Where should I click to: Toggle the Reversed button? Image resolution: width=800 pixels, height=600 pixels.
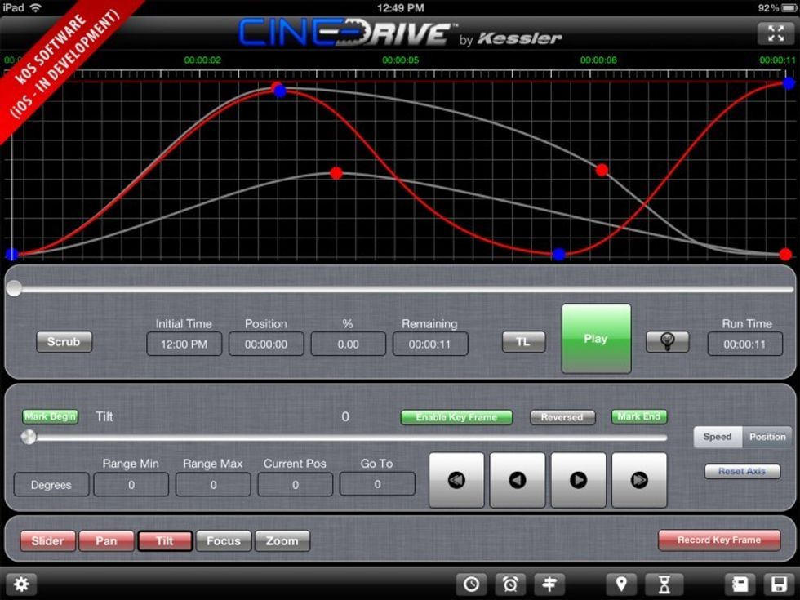[x=562, y=417]
